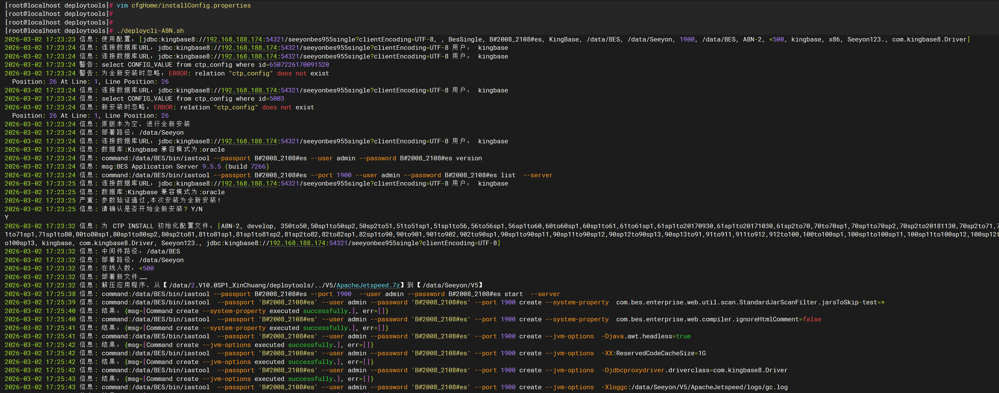Open the ApacheJetspeed.7z underlined link

tap(368, 285)
